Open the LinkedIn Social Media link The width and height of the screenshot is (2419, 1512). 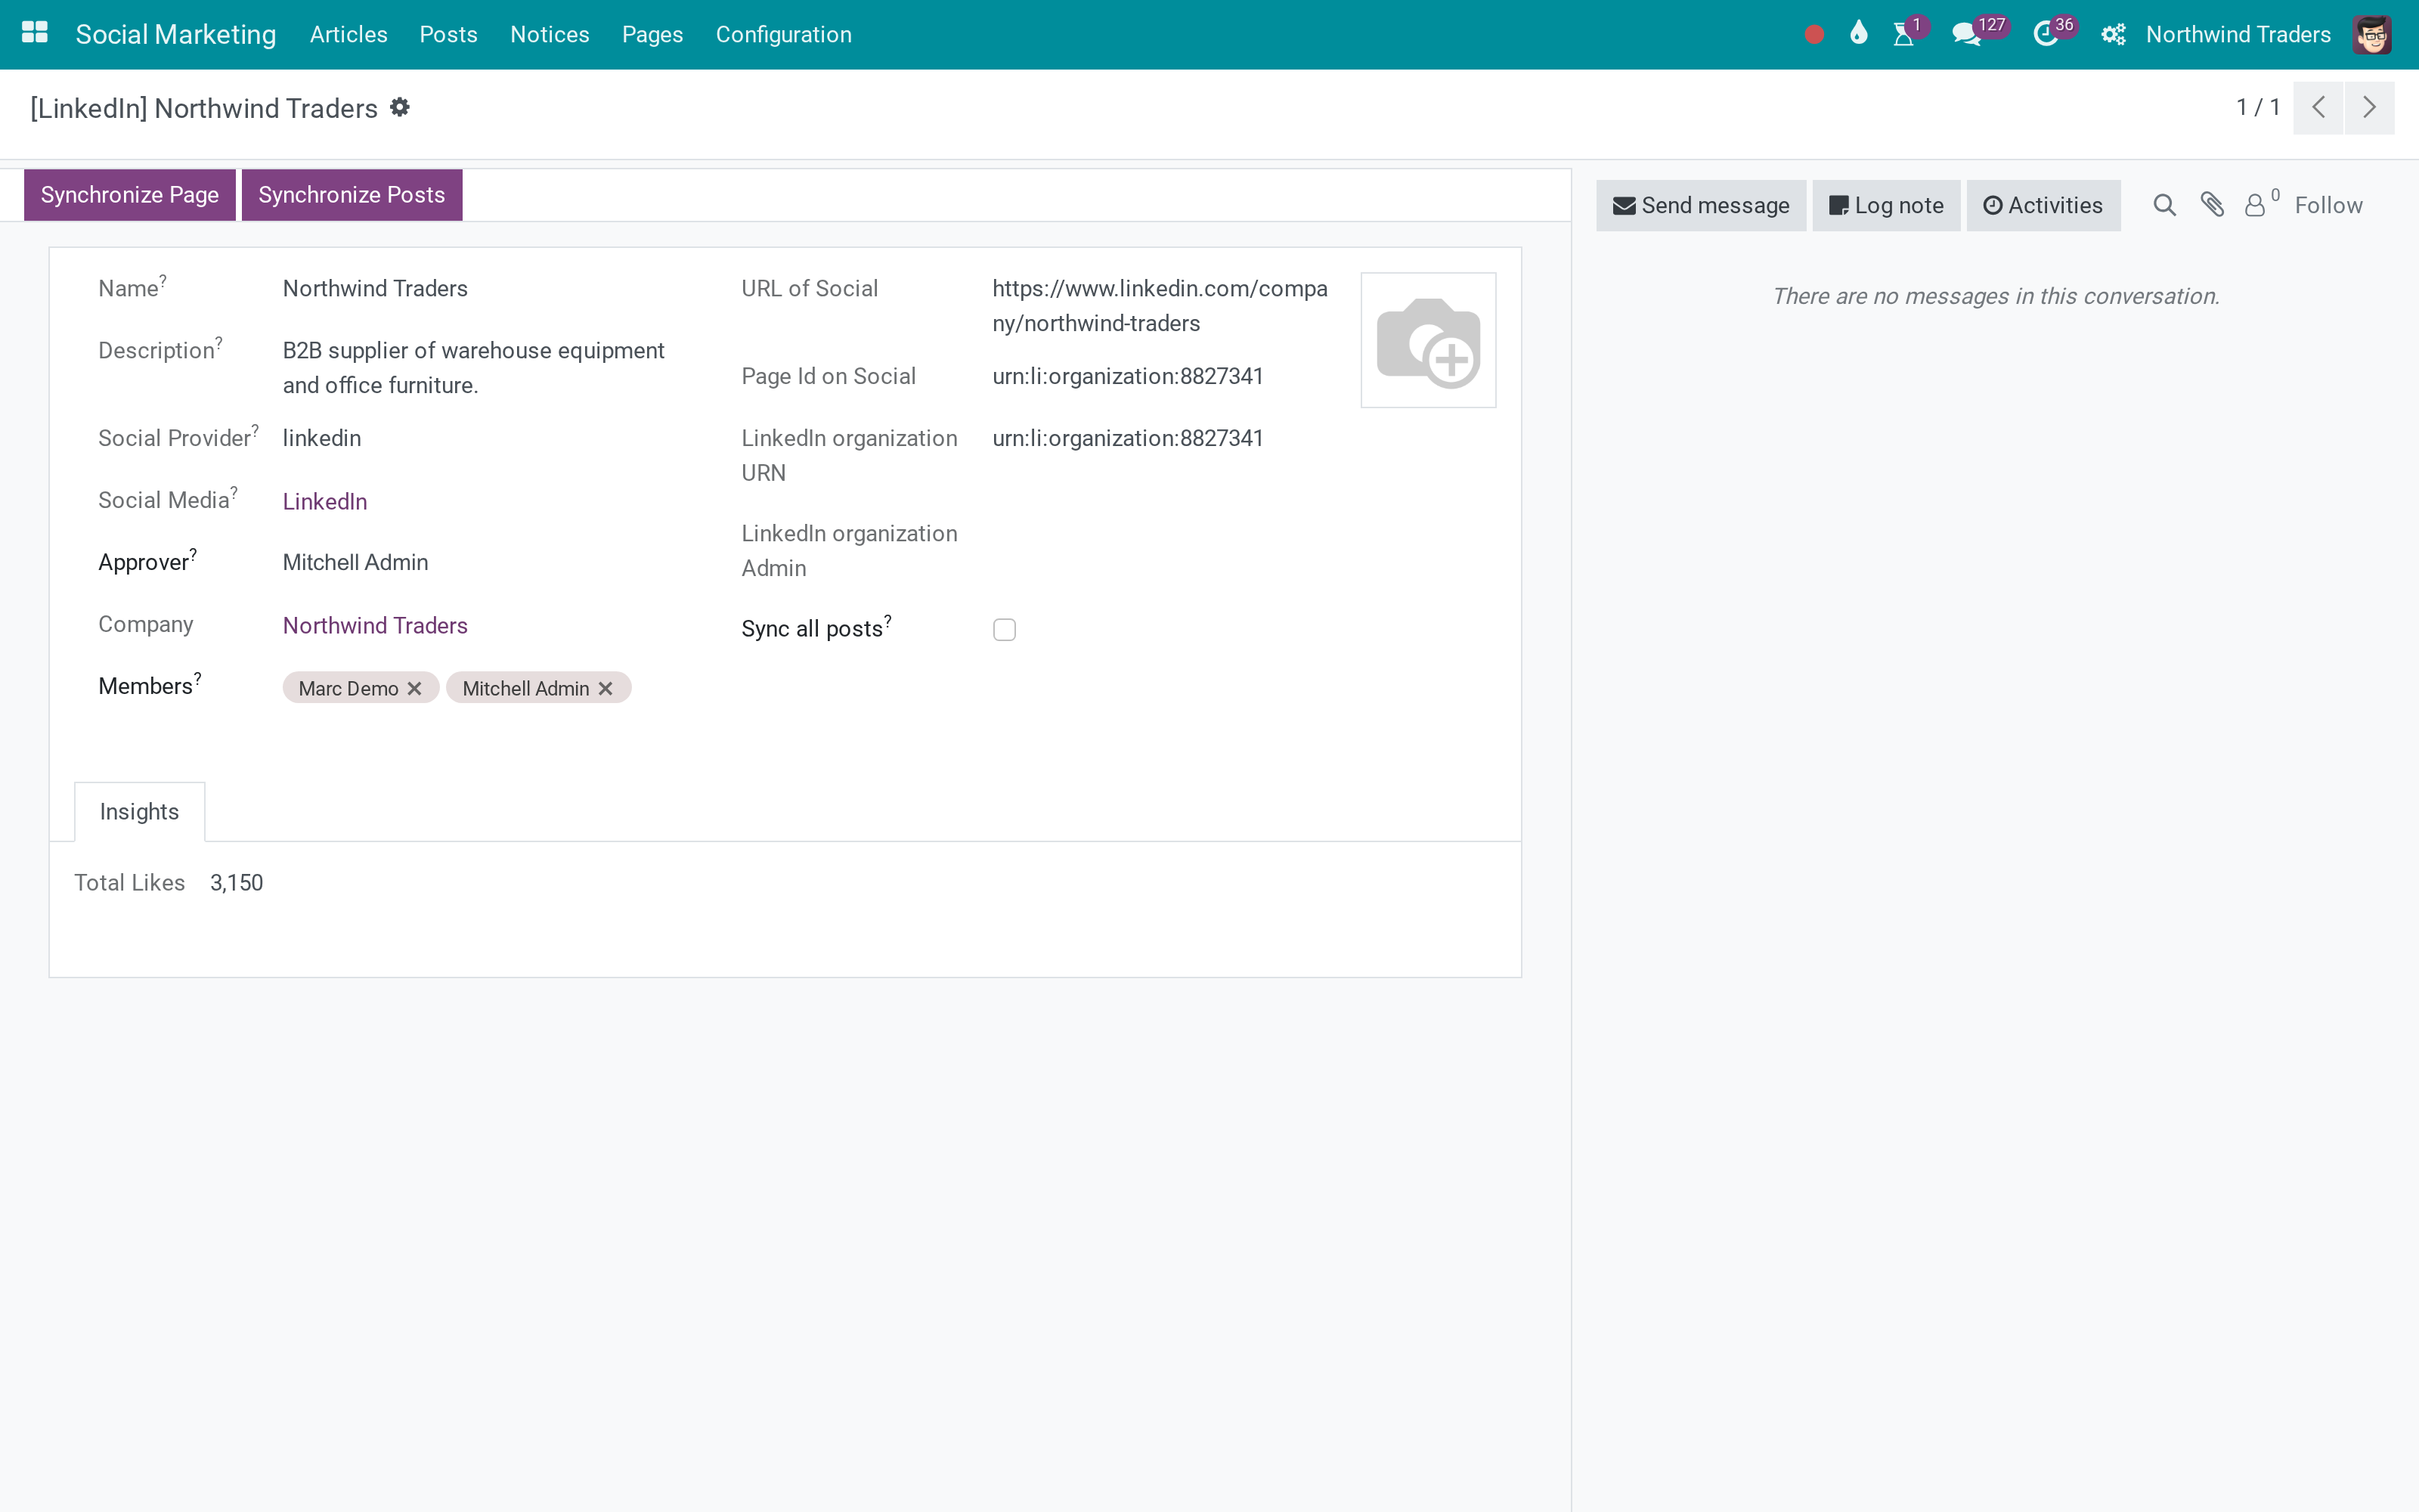click(x=325, y=501)
